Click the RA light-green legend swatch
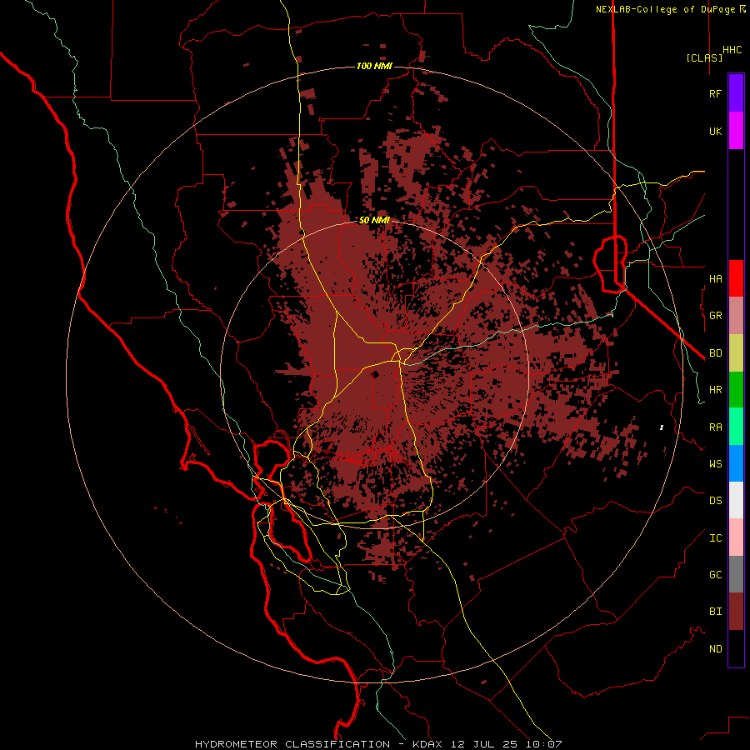This screenshot has width=750, height=750. (736, 427)
